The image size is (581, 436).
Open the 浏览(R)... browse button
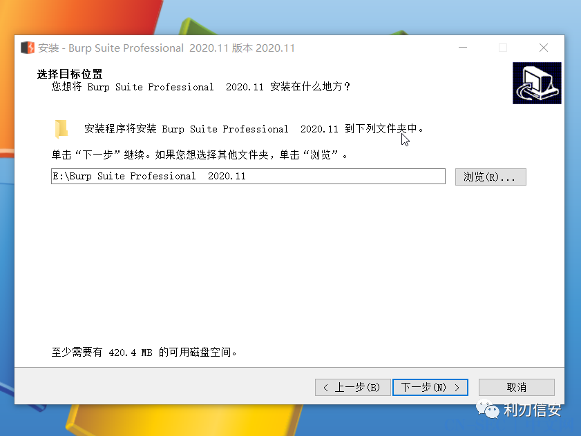pyautogui.click(x=490, y=177)
